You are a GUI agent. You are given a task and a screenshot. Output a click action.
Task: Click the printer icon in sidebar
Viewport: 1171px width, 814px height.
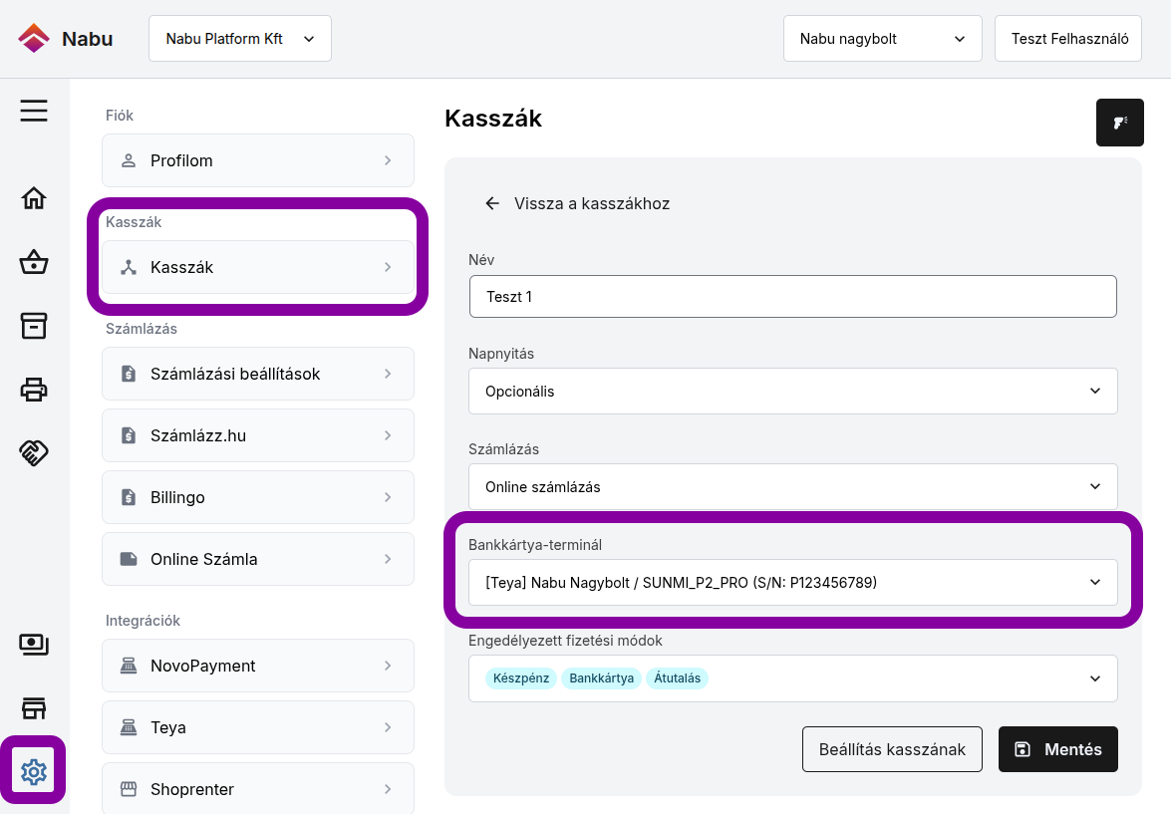pos(34,390)
